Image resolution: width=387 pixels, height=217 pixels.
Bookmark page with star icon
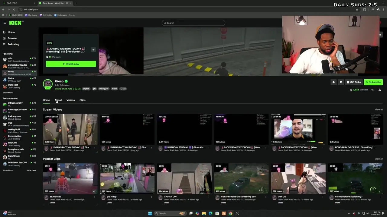(357, 9)
